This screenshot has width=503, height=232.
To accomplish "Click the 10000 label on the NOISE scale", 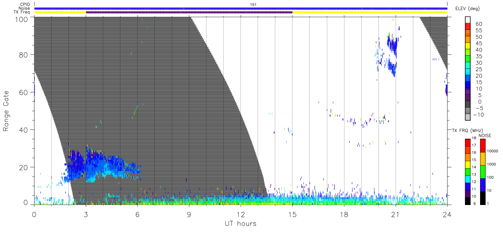I will 493,151.
